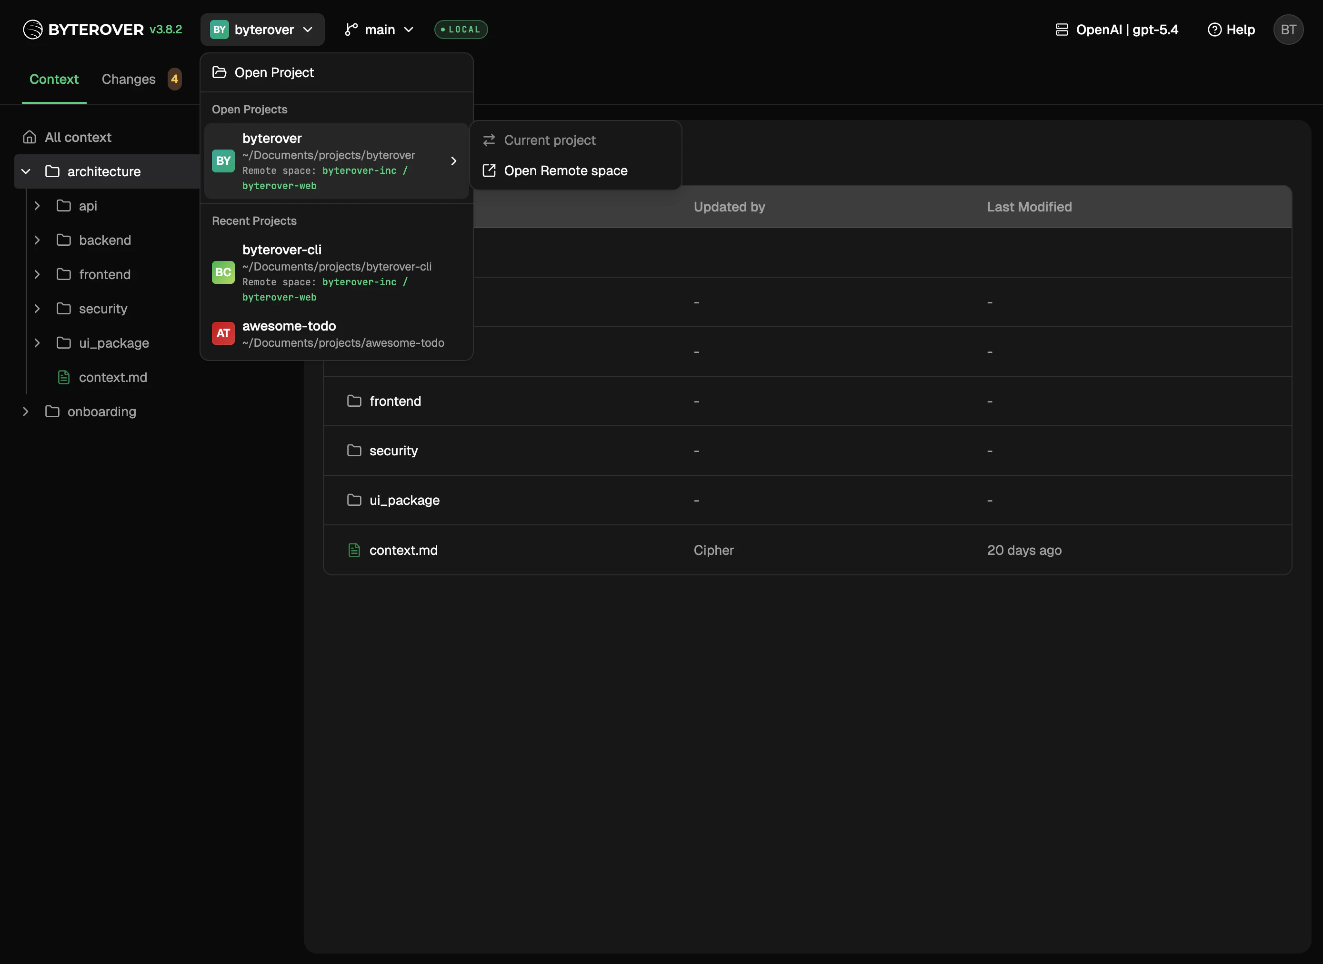Click the swap icon beside Current project
The height and width of the screenshot is (964, 1323).
[x=489, y=140]
